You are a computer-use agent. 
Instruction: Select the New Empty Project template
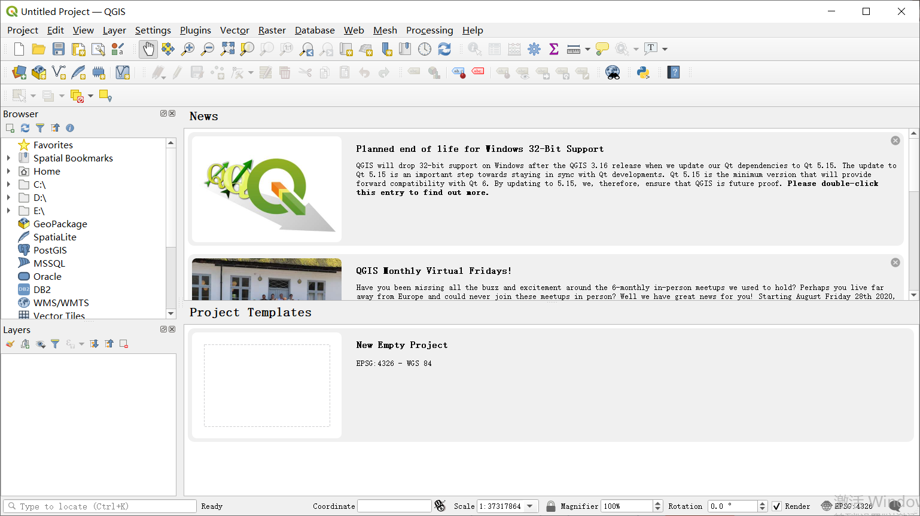pyautogui.click(x=267, y=385)
